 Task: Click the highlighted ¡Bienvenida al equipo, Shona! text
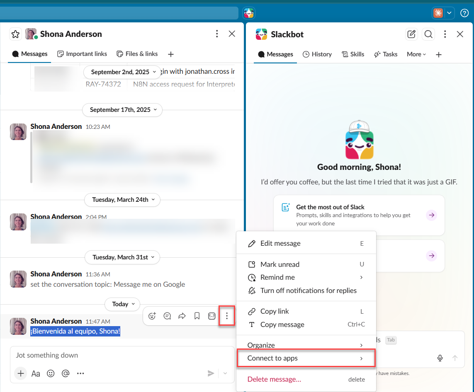tap(75, 332)
